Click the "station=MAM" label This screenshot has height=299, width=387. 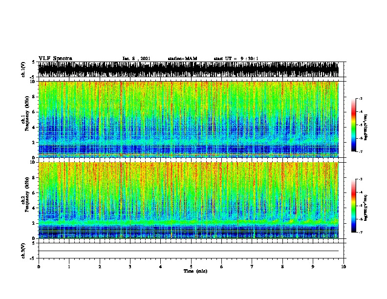[x=182, y=59]
